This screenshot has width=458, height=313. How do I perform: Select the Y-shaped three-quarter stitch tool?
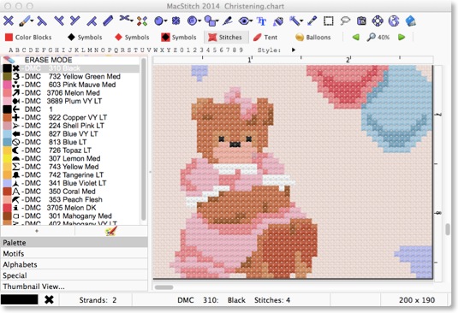pyautogui.click(x=74, y=21)
